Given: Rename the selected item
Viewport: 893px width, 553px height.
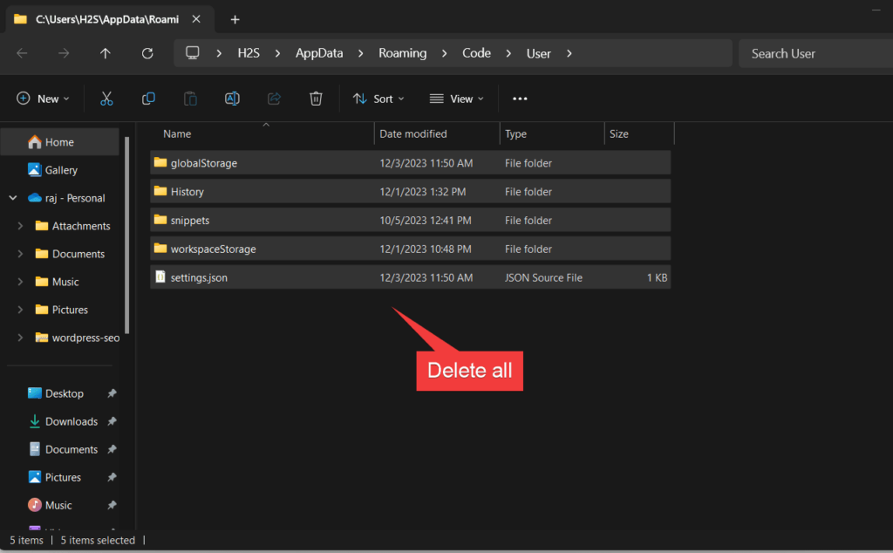Looking at the screenshot, I should 232,98.
